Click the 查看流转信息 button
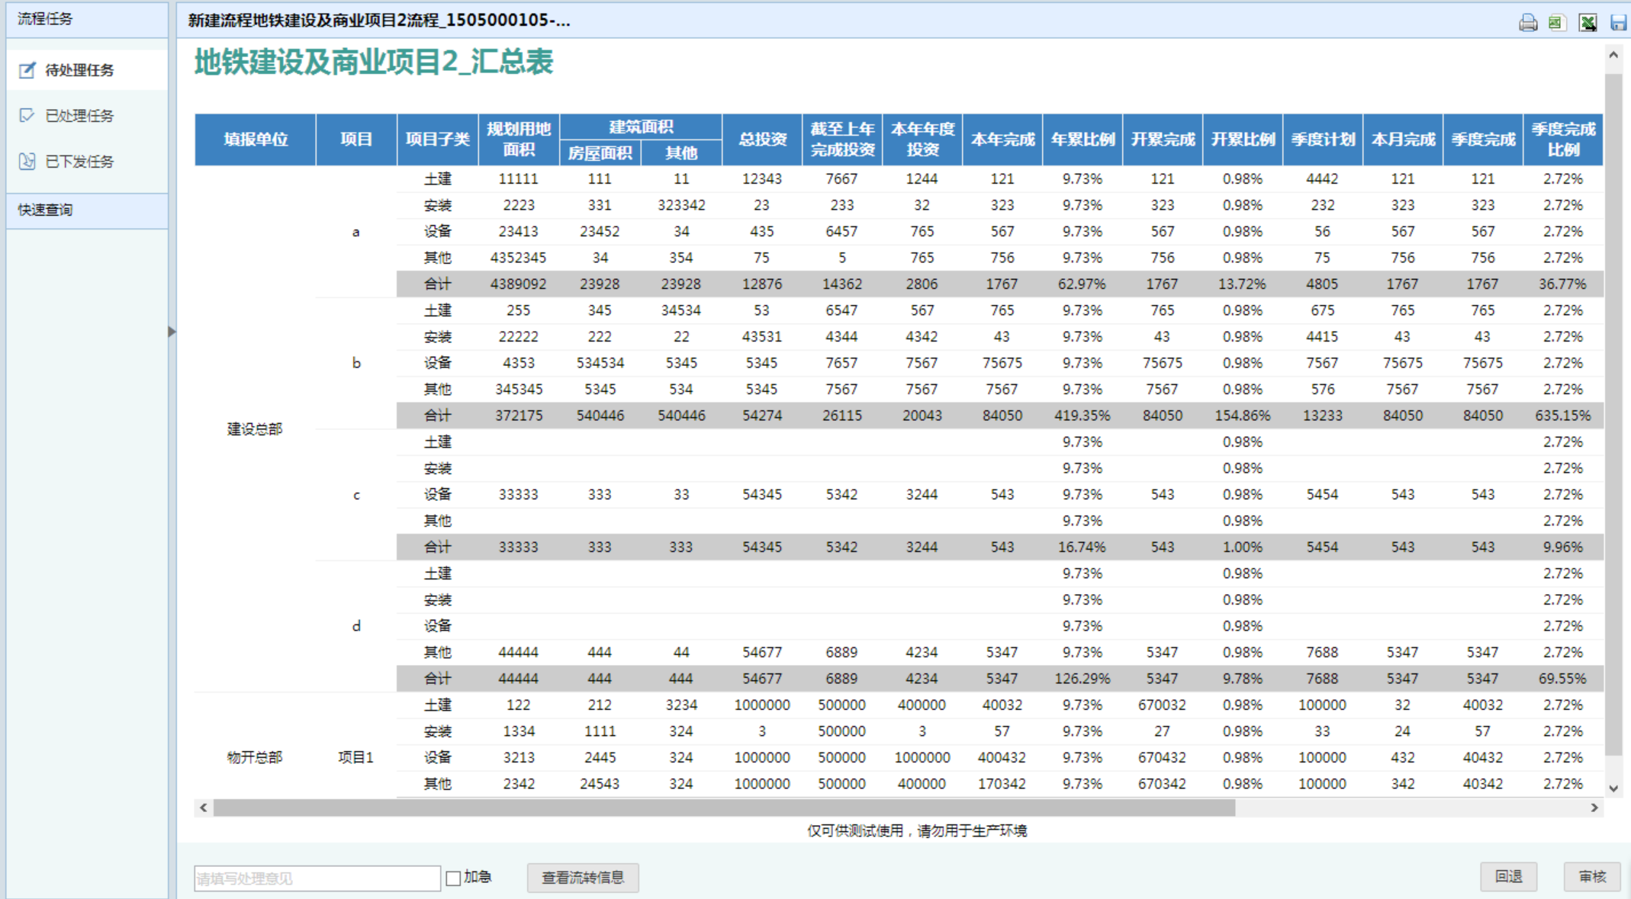This screenshot has height=899, width=1631. (583, 878)
